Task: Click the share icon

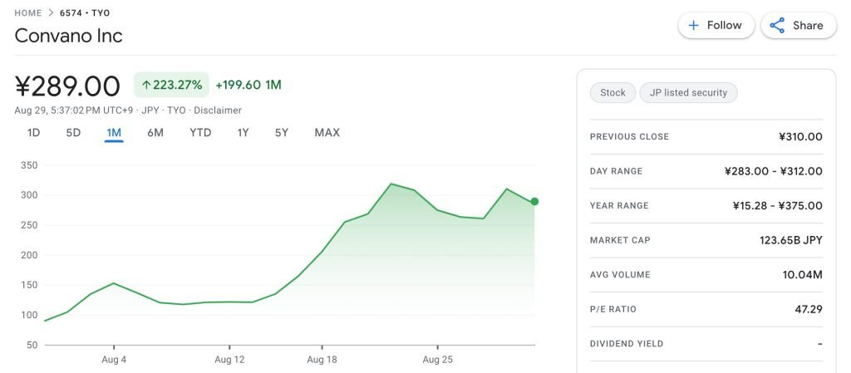Action: click(x=777, y=26)
